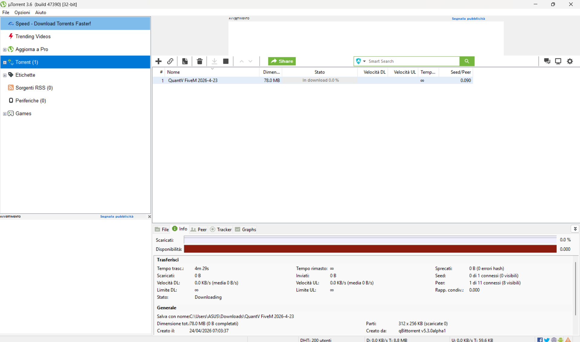Viewport: 580px width, 342px height.
Task: Move torrent down in queue arrow
Action: coord(251,61)
